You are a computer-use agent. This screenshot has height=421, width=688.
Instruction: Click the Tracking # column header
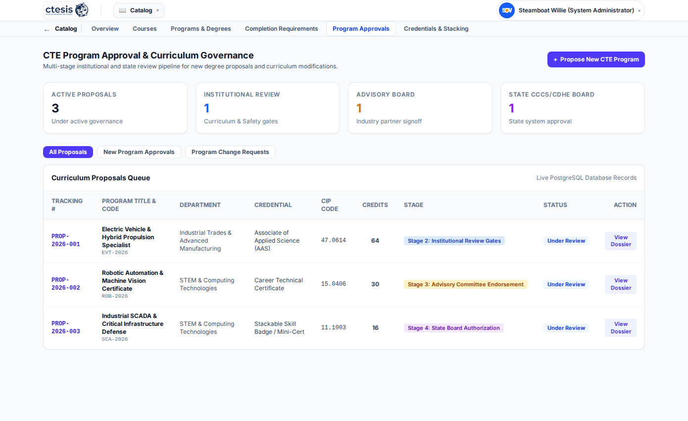pos(67,205)
